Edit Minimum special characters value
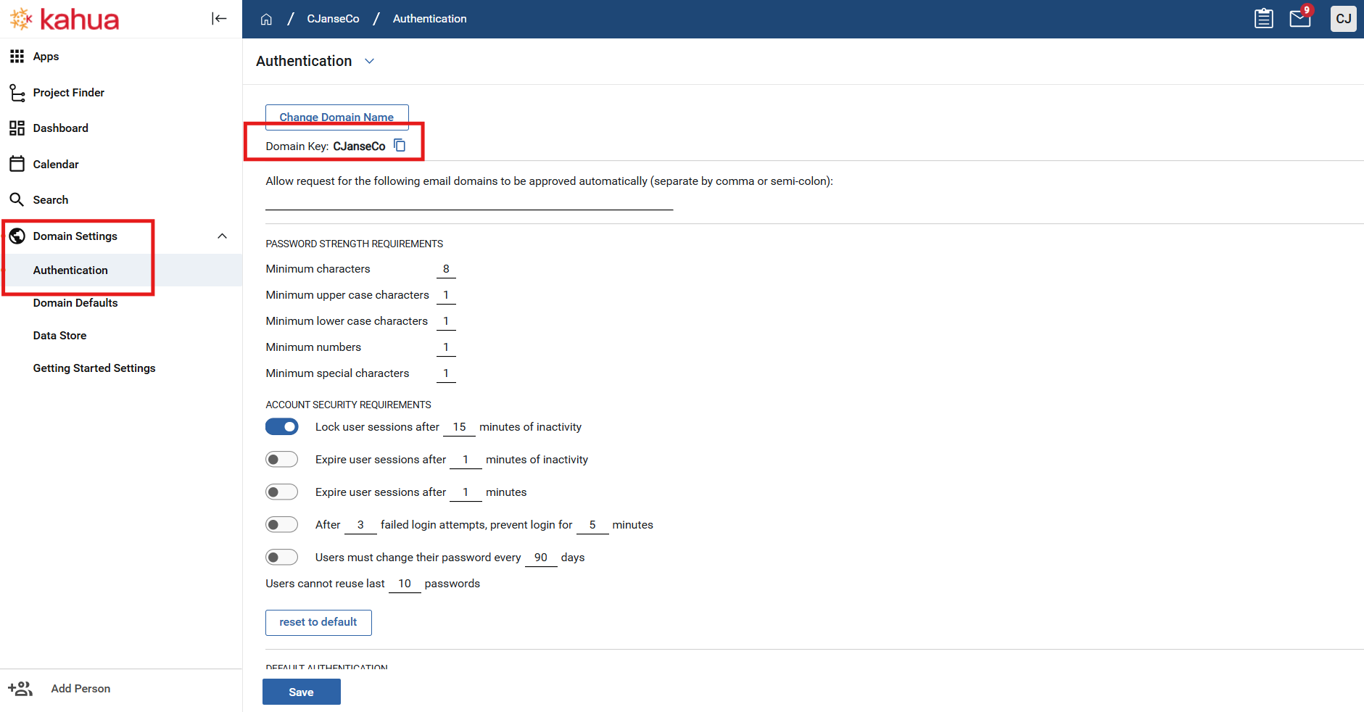This screenshot has height=712, width=1364. [446, 373]
